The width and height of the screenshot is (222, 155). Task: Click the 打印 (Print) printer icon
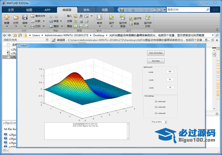click(33, 26)
